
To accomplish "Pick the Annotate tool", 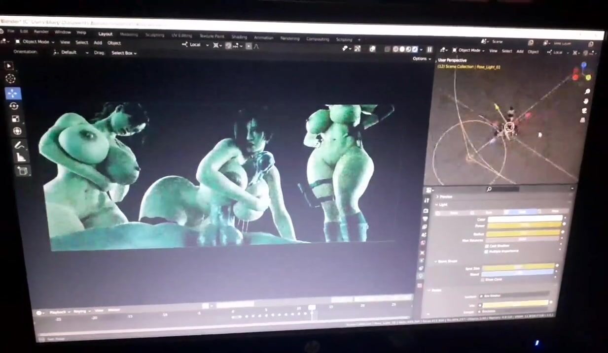I will (x=19, y=145).
